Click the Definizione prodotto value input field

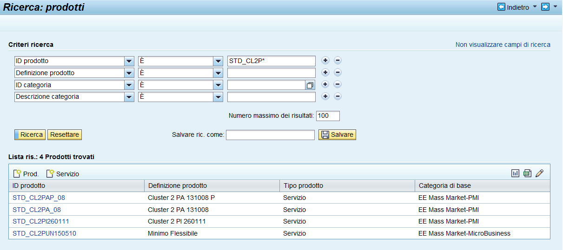tap(272, 73)
